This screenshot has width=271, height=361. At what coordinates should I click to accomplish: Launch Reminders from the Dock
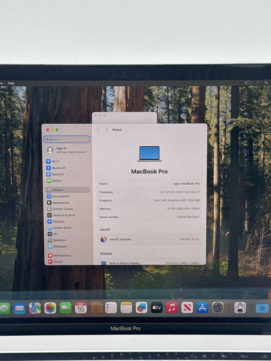(x=111, y=308)
